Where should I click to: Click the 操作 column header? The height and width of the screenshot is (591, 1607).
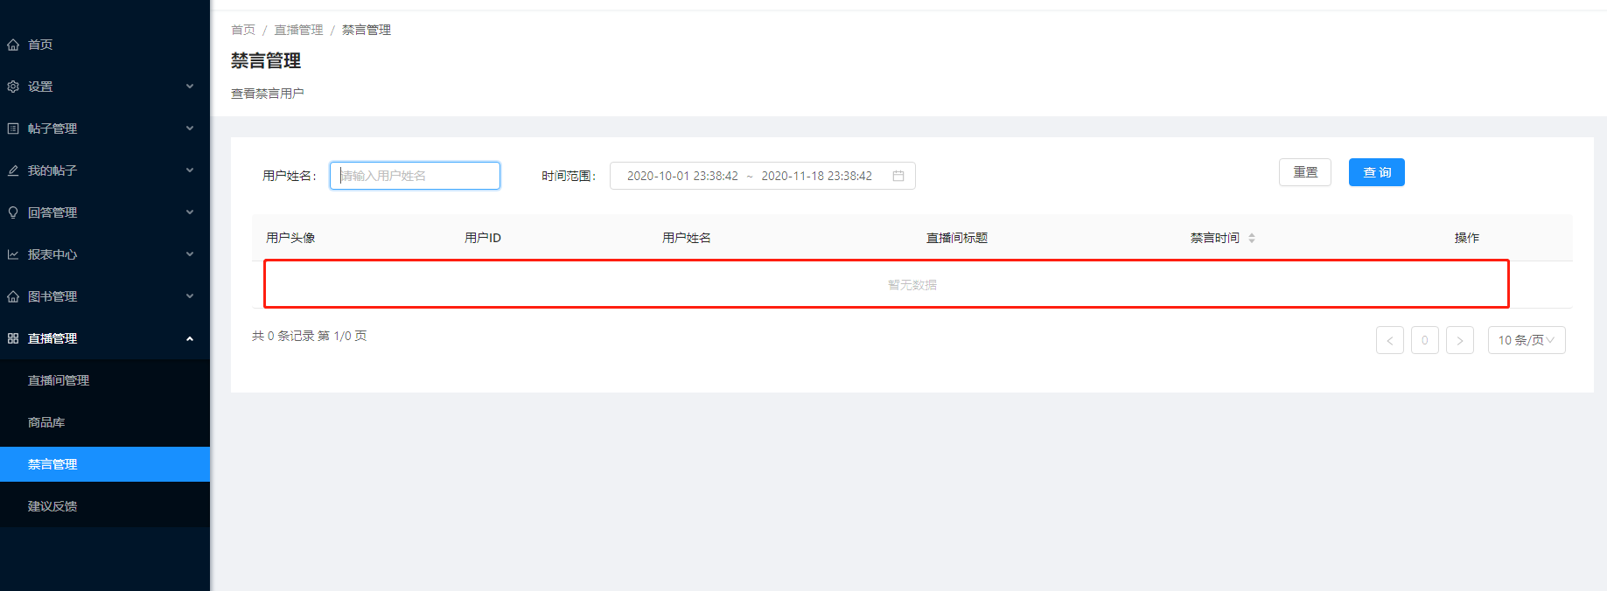tap(1467, 238)
